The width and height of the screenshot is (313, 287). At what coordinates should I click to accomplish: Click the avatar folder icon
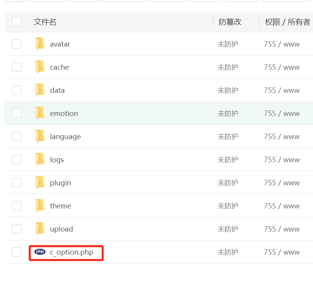pos(40,44)
